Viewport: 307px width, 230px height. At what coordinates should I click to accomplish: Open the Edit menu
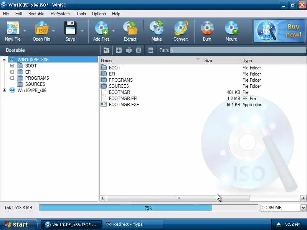point(18,14)
